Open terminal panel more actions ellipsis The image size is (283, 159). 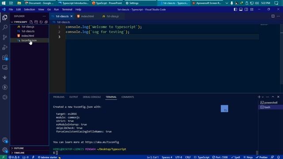268,97
